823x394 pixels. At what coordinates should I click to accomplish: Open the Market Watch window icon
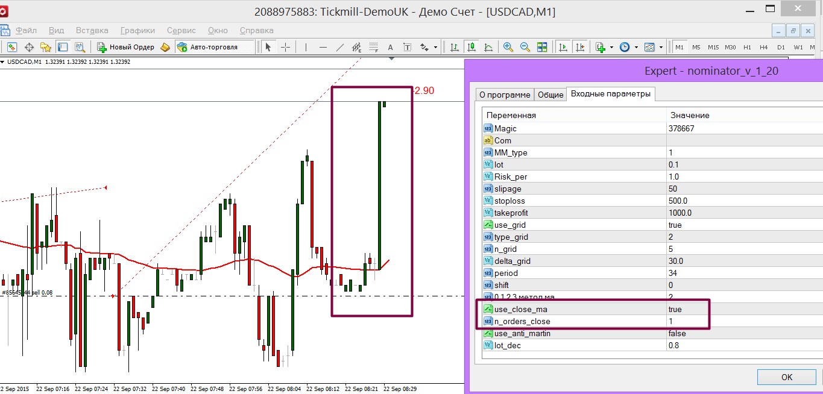(12, 47)
